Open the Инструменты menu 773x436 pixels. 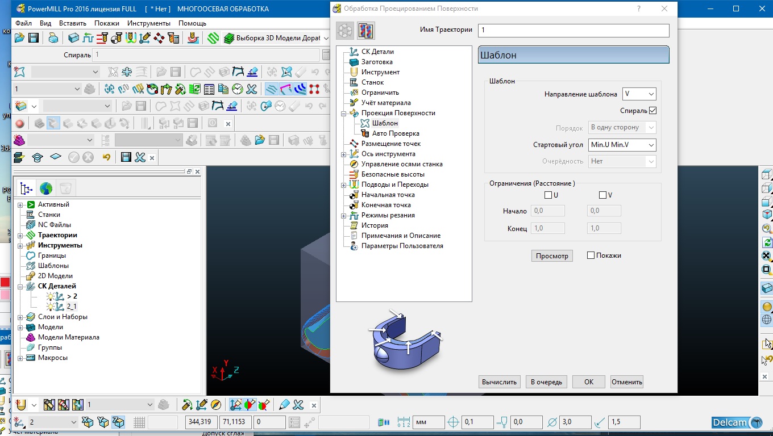(148, 23)
